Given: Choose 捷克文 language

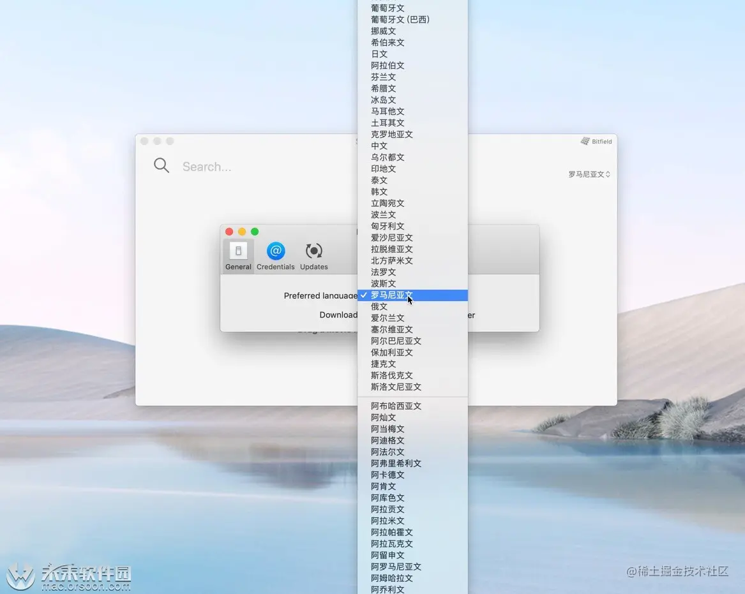Looking at the screenshot, I should click(412, 364).
